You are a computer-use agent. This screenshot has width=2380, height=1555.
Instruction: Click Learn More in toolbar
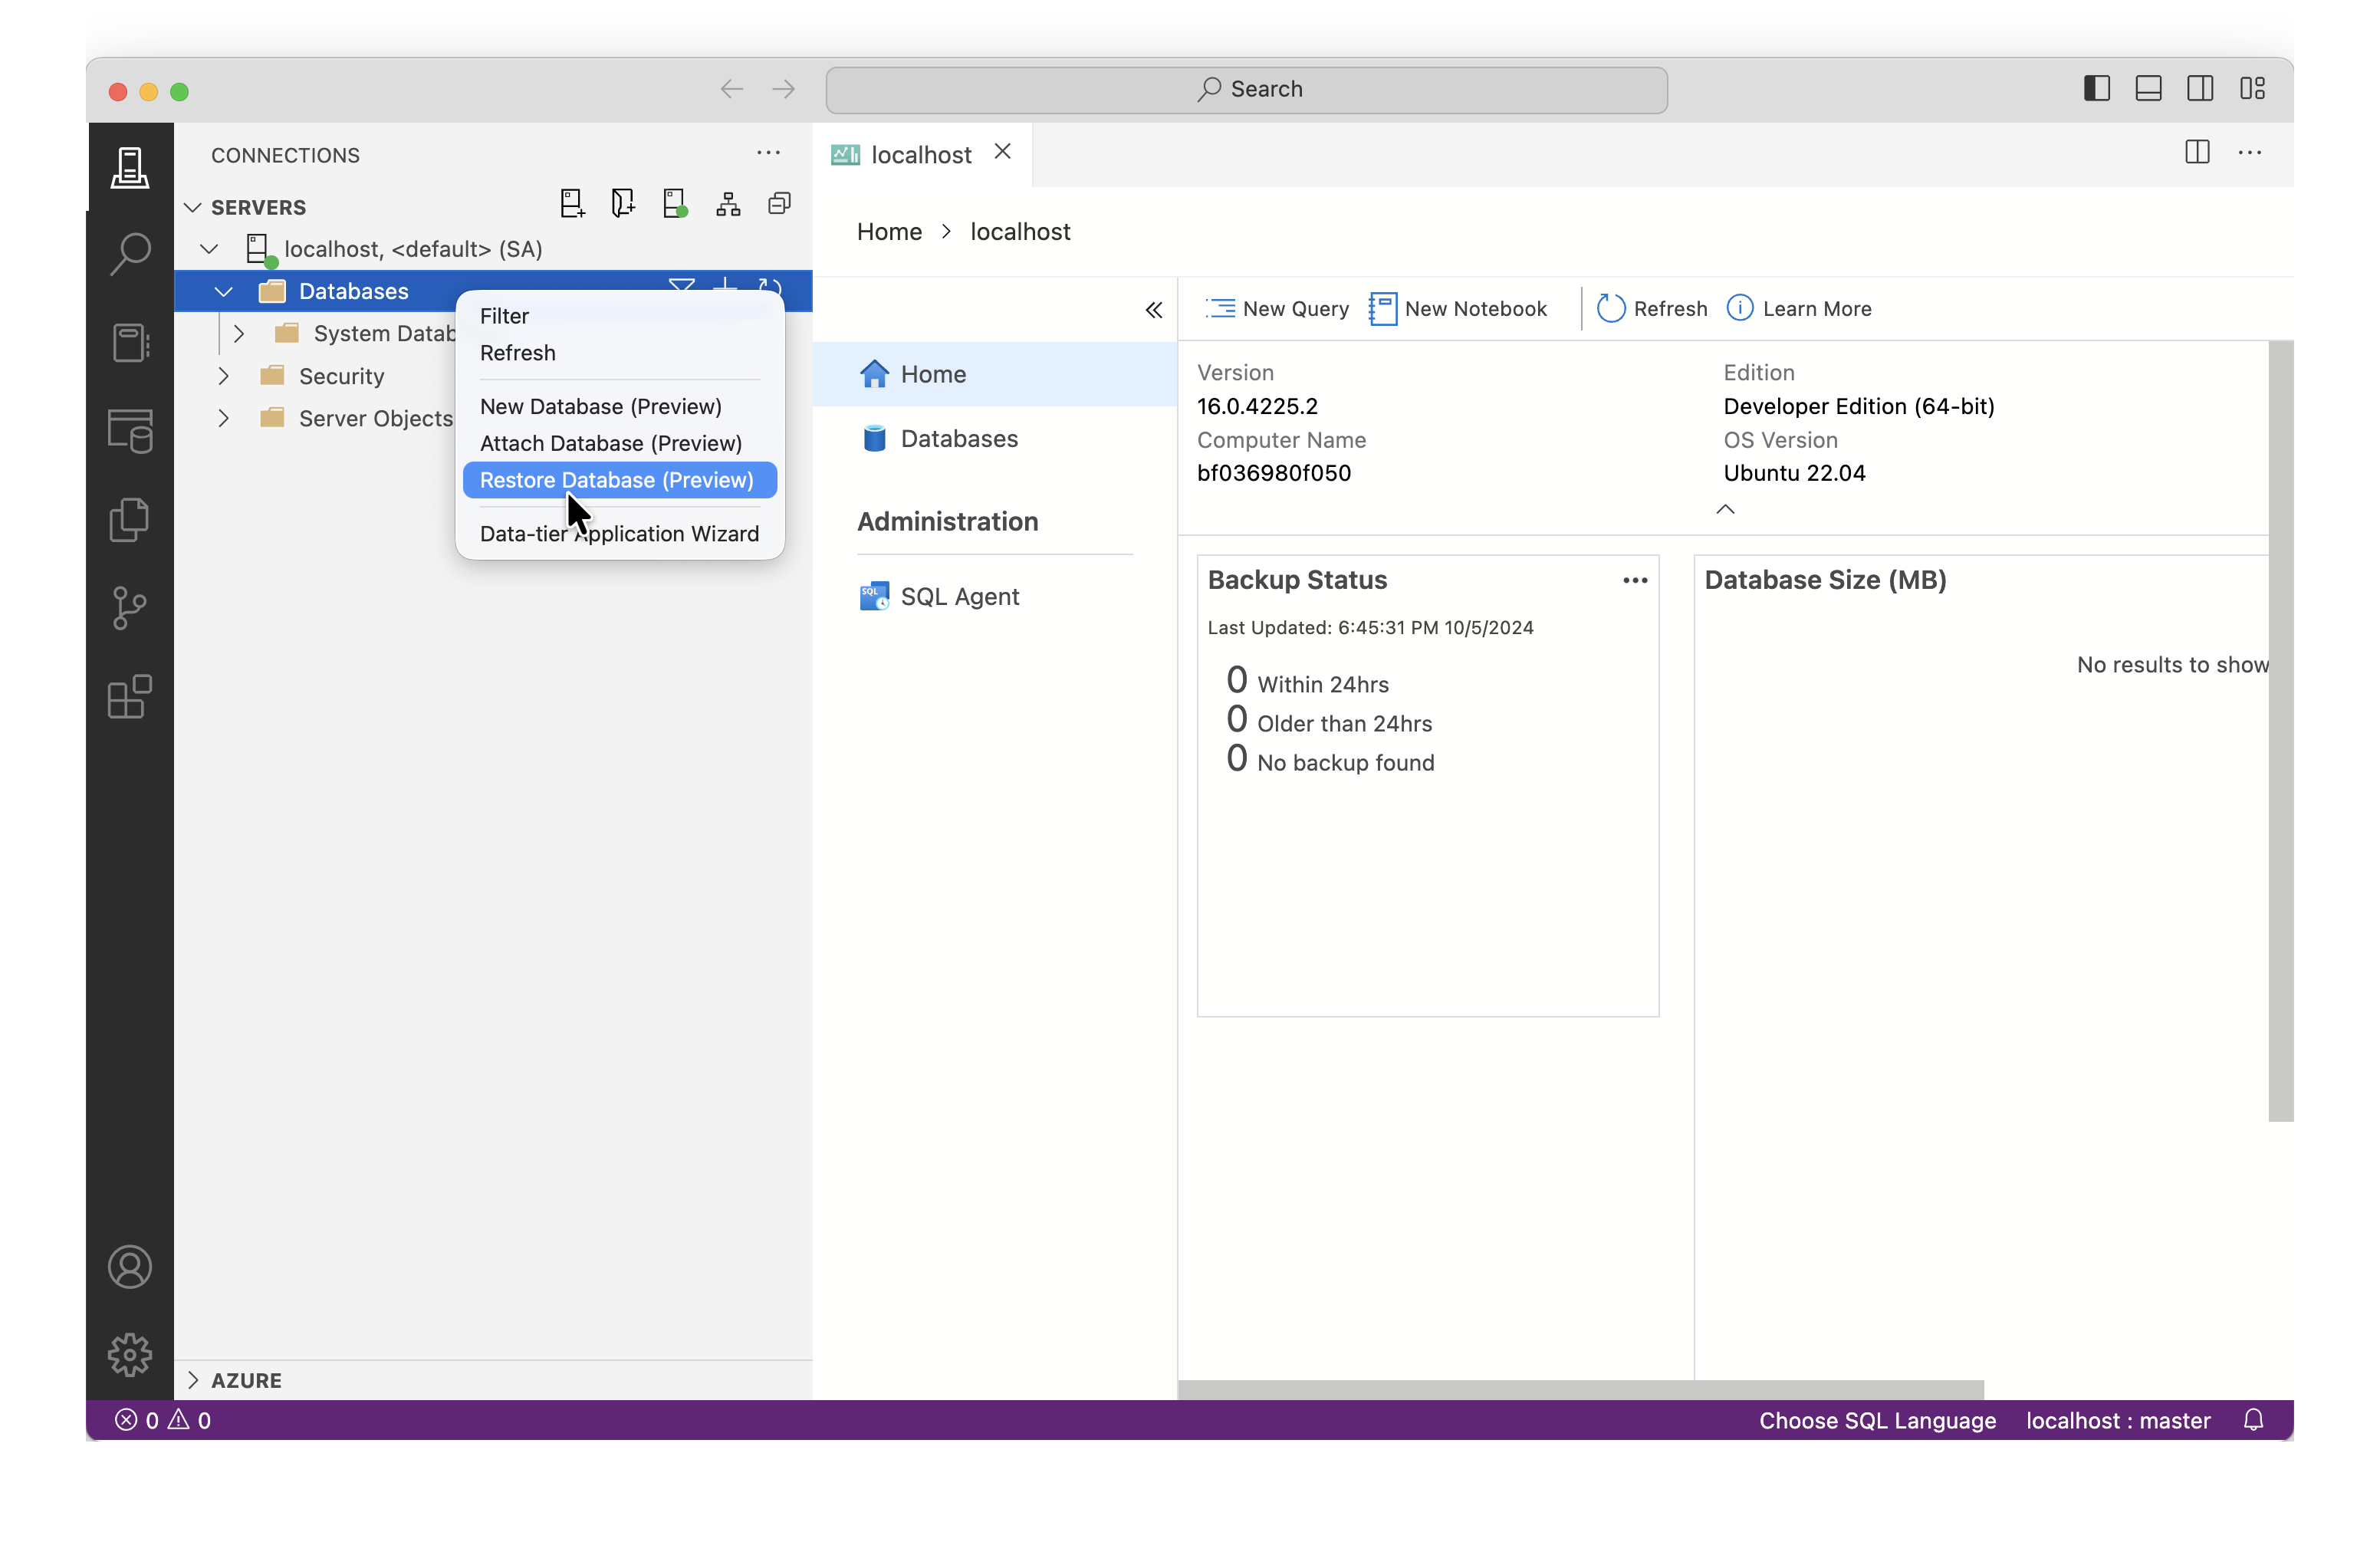point(1799,309)
